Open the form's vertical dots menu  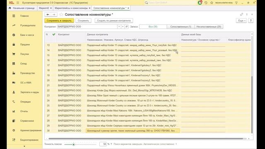coord(247,14)
